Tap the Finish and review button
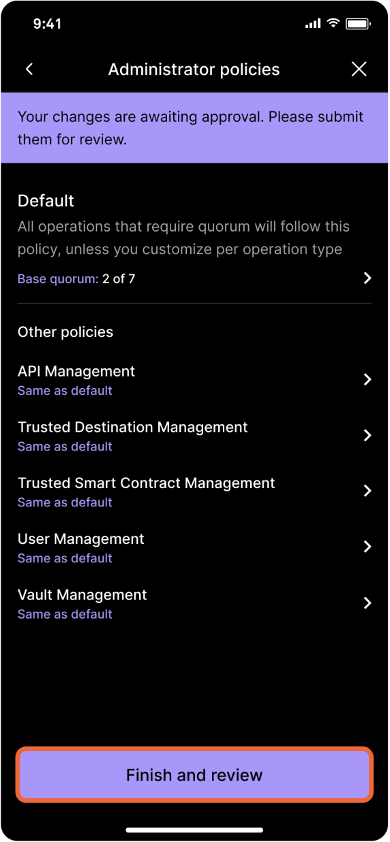This screenshot has width=390, height=842. tap(194, 775)
